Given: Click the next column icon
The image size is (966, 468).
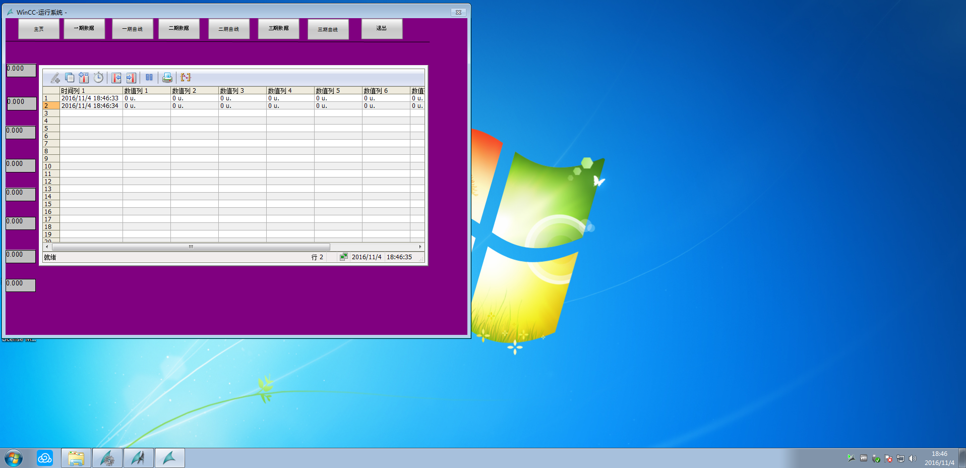Looking at the screenshot, I should [x=131, y=78].
